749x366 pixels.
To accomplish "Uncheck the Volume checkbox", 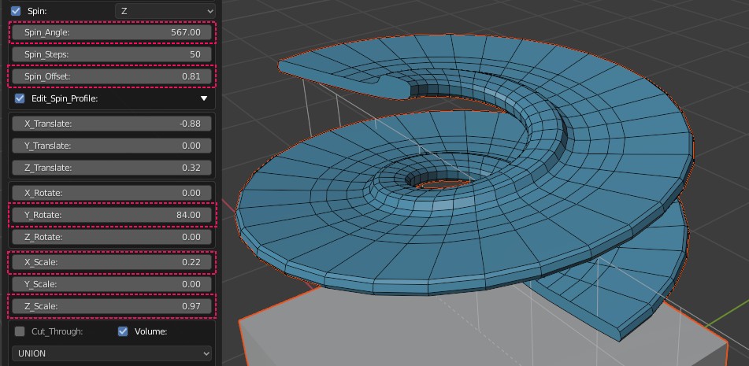I will pos(123,331).
